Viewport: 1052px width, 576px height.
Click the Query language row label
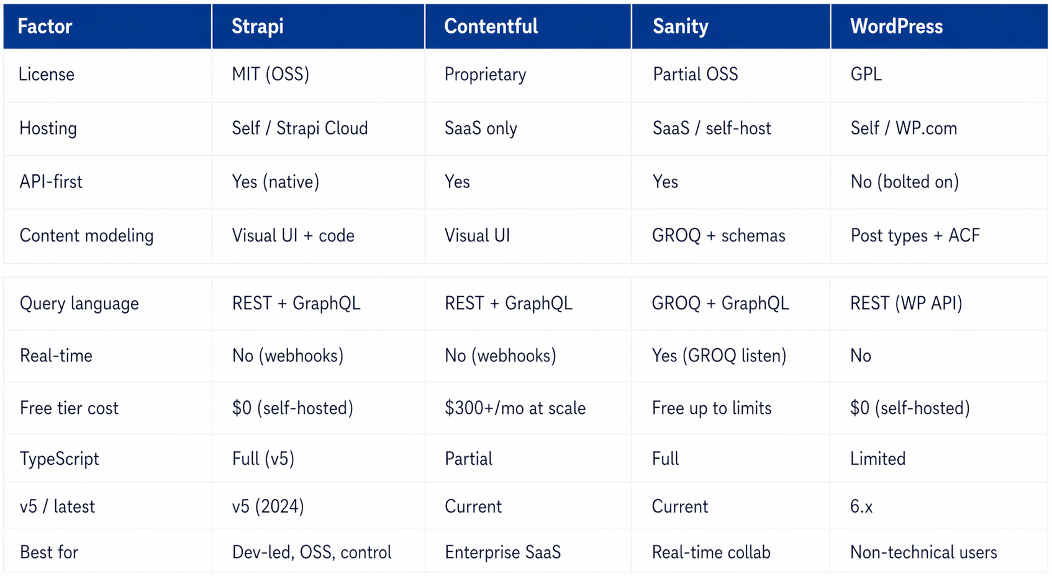coord(79,304)
